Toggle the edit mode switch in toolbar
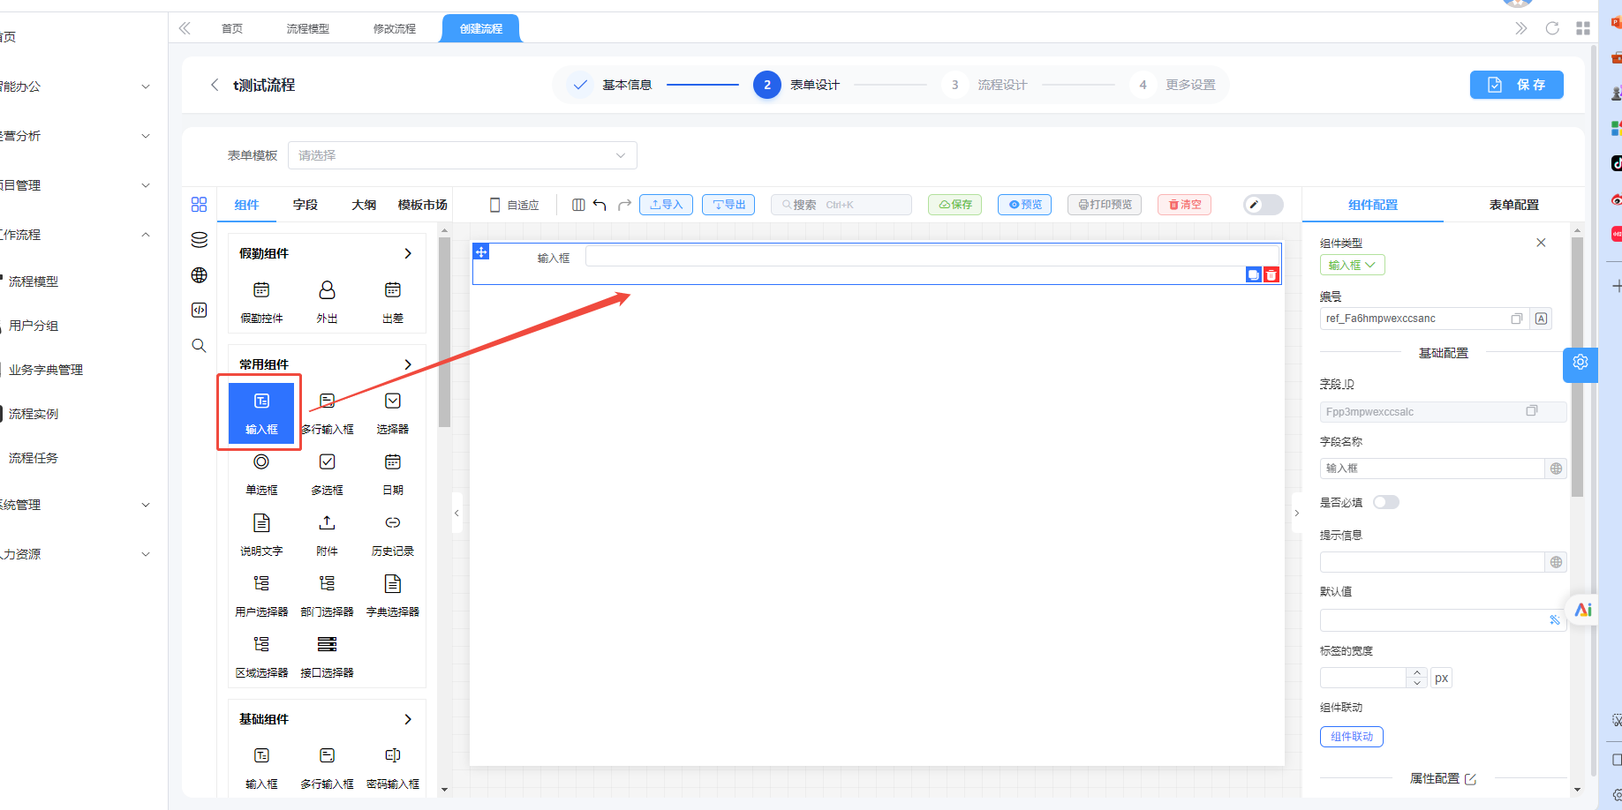Image resolution: width=1622 pixels, height=810 pixels. pyautogui.click(x=1264, y=205)
